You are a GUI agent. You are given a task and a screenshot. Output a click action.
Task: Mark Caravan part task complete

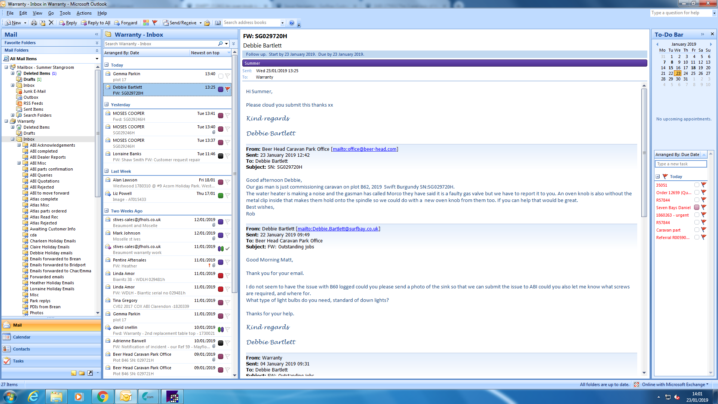tap(697, 230)
